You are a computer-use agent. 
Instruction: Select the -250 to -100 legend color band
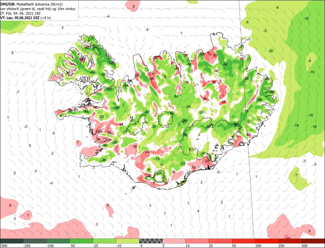[x=35, y=241]
